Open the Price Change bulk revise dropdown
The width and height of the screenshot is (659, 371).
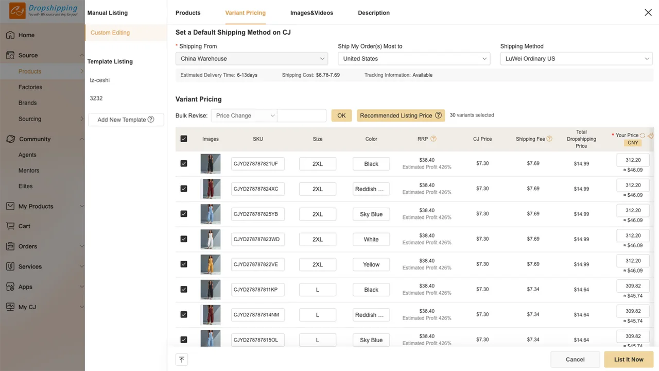244,115
